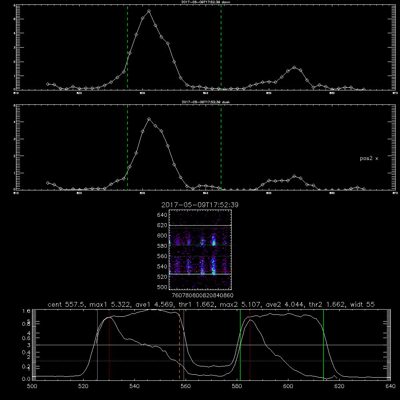Click the '500' label on heatmap vertical axis
The height and width of the screenshot is (400, 400).
[x=162, y=287]
